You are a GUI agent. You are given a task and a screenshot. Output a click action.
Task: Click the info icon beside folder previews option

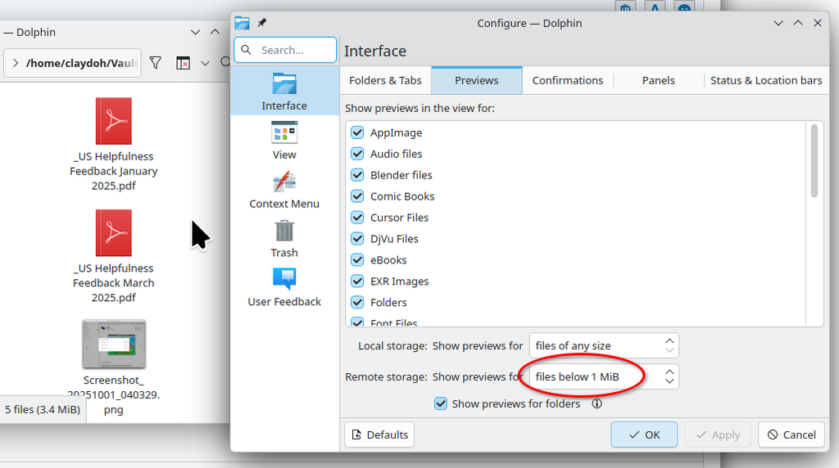click(596, 404)
